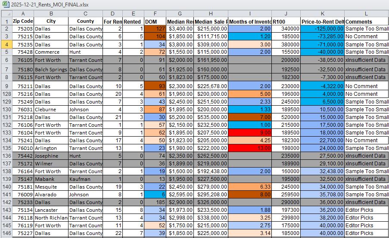This screenshot has width=389, height=238.
Task: Select row 128 header
Action: [6, 94]
